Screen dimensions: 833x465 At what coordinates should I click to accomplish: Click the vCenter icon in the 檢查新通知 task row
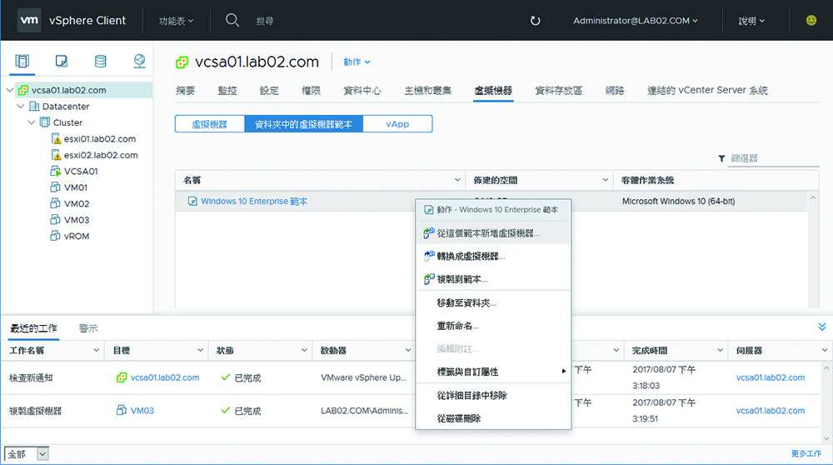pyautogui.click(x=122, y=377)
